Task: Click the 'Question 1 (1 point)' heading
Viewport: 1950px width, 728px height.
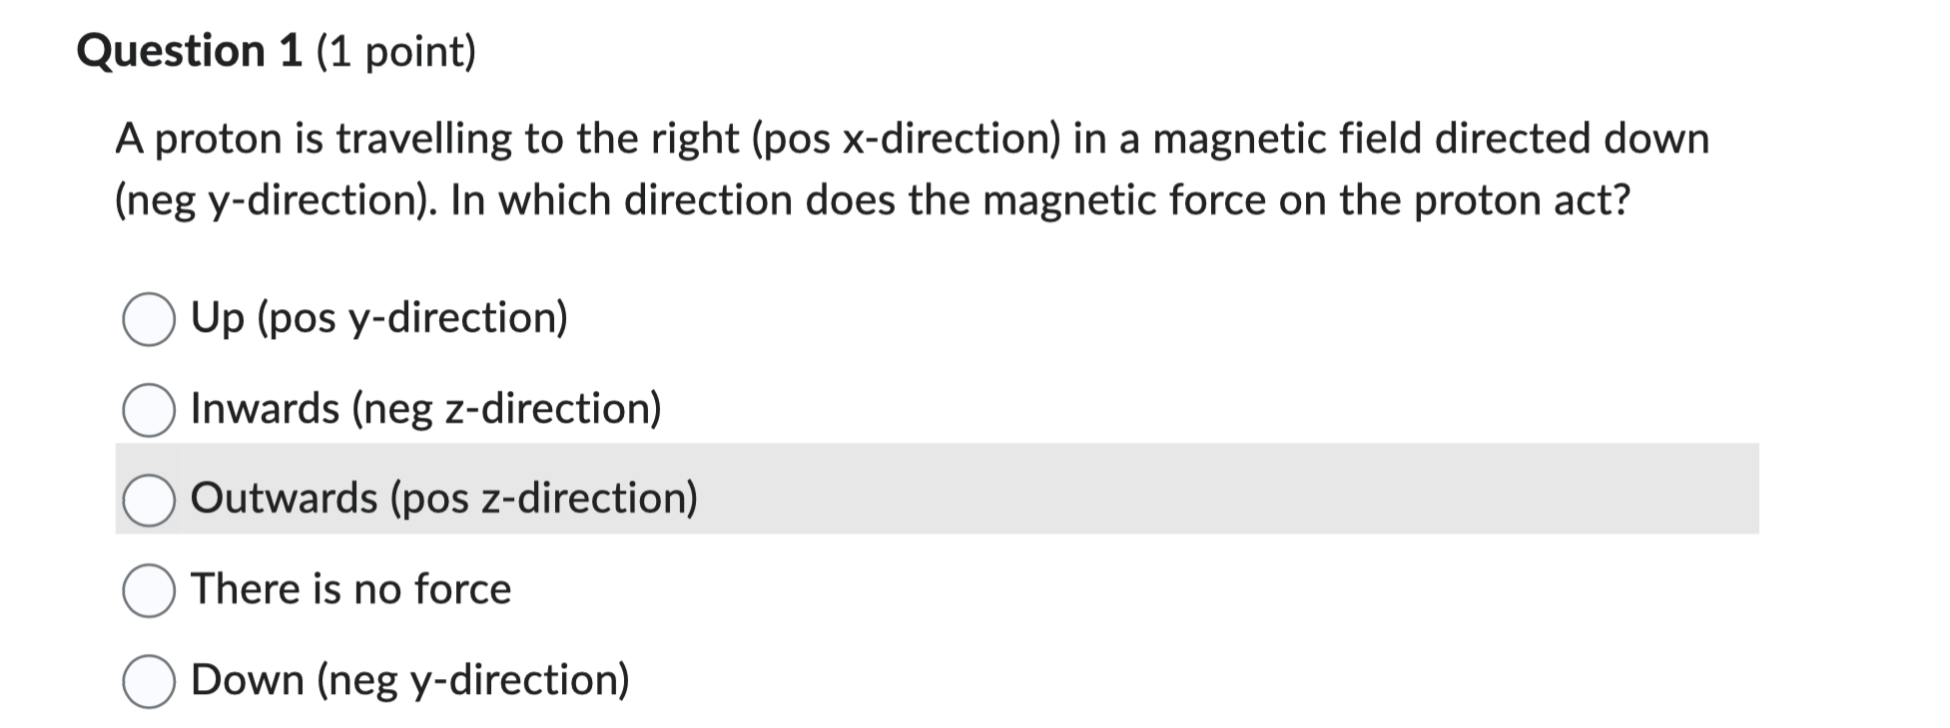Action: click(x=278, y=50)
